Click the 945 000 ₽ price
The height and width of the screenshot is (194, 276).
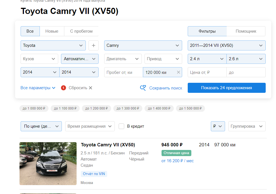tap(172, 145)
